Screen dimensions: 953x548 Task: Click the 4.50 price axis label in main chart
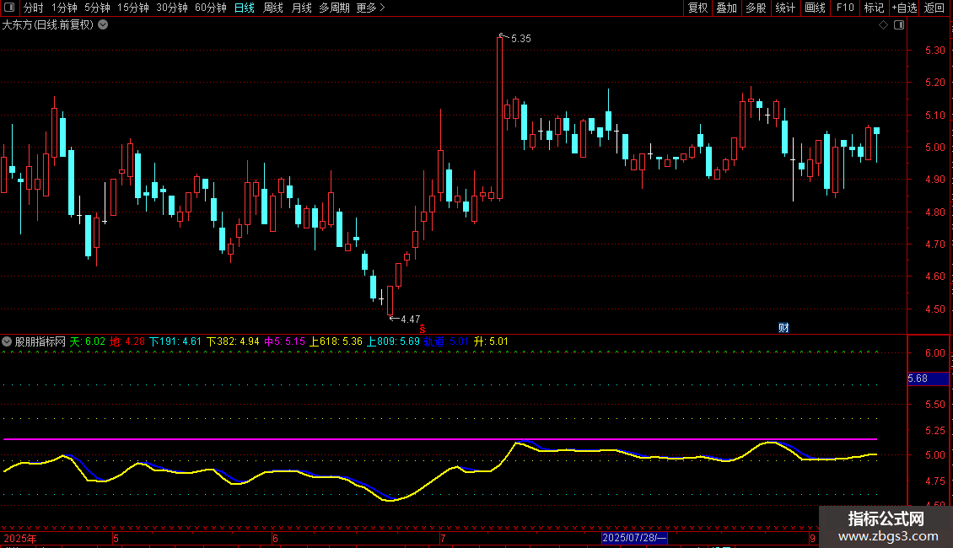[934, 309]
